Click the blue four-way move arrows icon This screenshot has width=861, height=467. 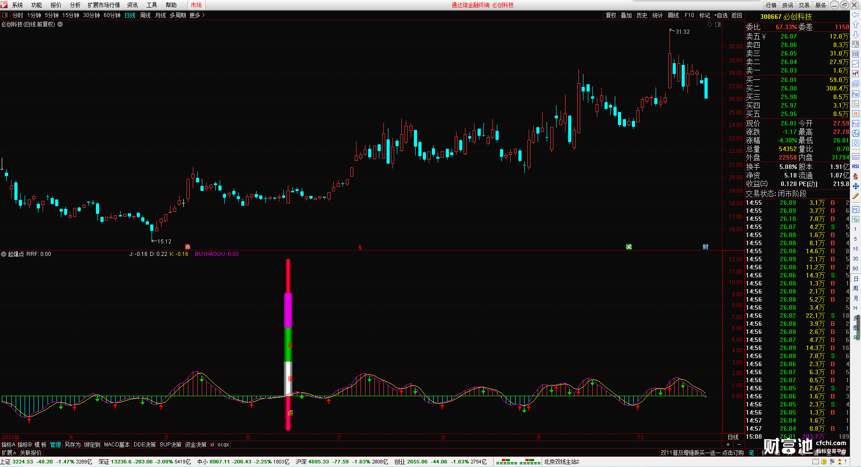[x=856, y=186]
